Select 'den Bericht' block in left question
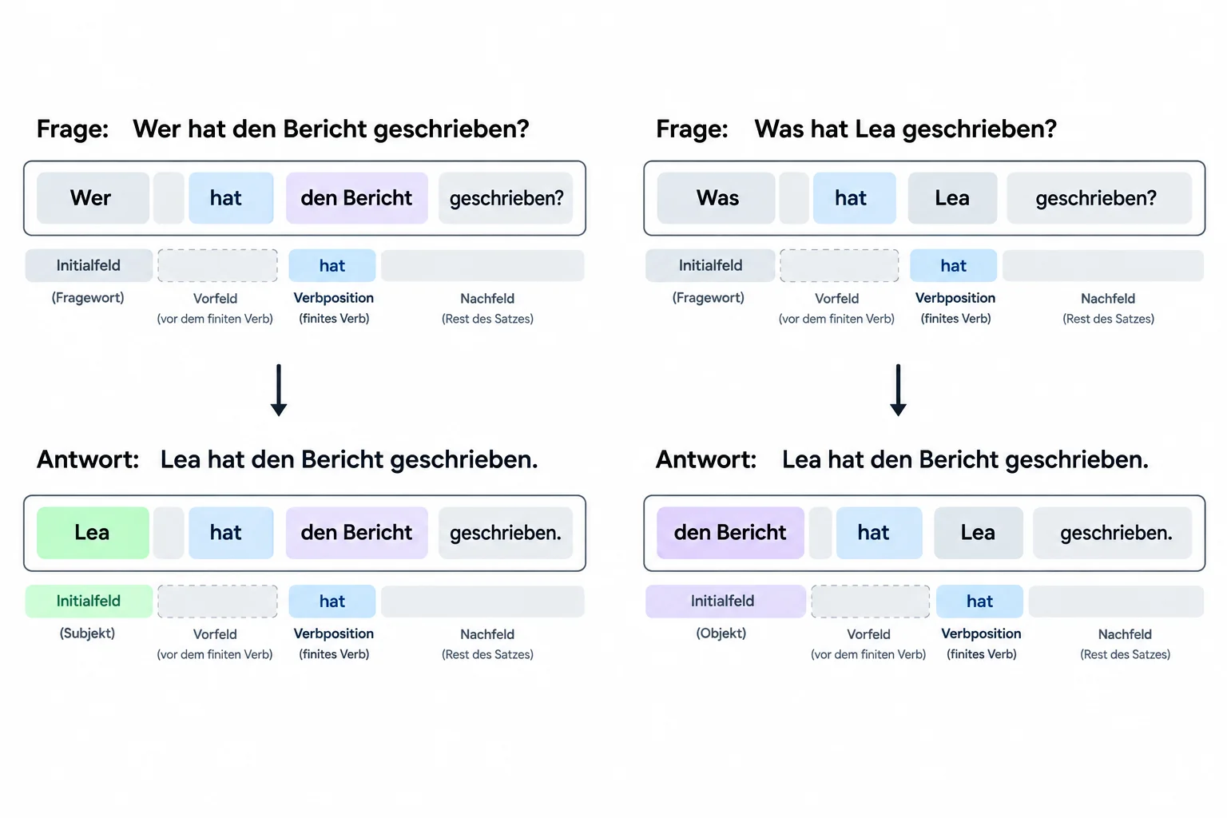Viewport: 1227px width, 818px height. (356, 198)
